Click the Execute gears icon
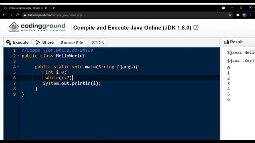The image size is (255, 143). (x=9, y=43)
